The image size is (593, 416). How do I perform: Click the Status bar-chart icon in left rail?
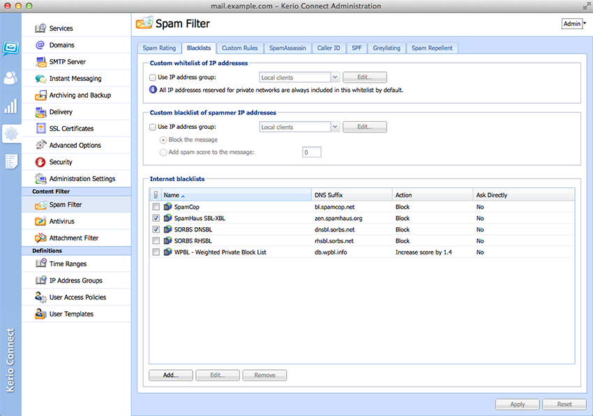pyautogui.click(x=10, y=107)
